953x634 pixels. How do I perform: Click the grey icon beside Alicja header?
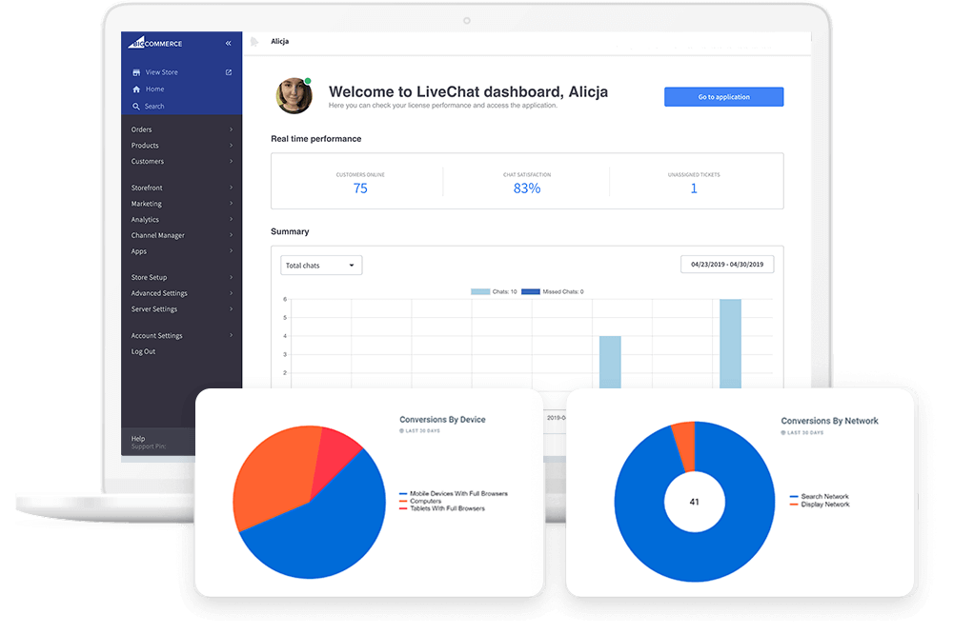click(254, 41)
